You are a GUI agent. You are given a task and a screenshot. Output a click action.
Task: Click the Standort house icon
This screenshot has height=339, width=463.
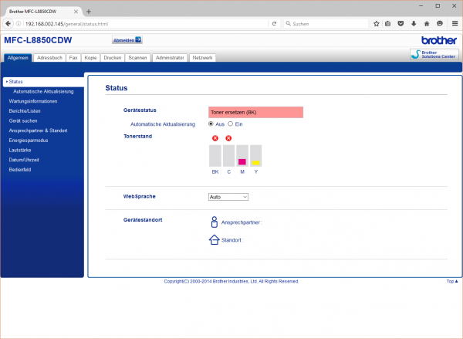coord(214,240)
